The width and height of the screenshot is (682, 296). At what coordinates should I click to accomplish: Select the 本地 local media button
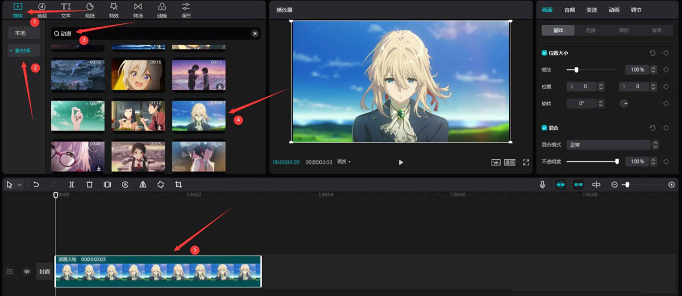(23, 33)
